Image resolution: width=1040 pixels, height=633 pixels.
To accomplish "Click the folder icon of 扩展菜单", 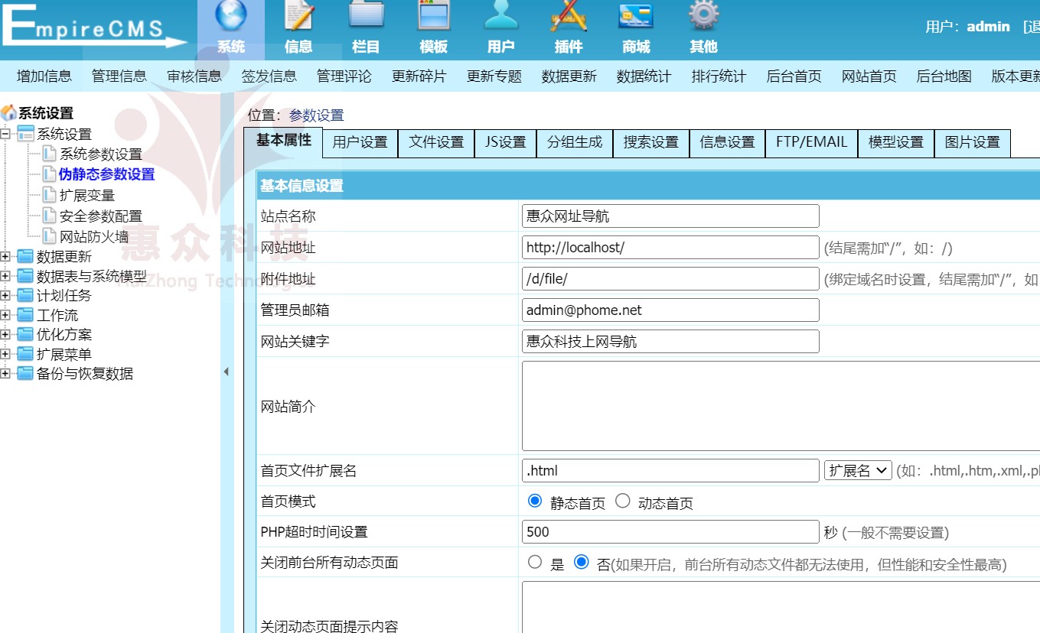I will click(x=25, y=354).
